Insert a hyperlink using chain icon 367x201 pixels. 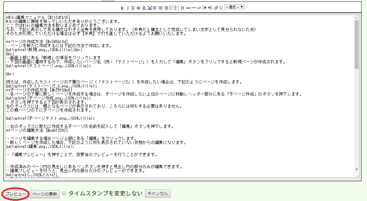point(188,8)
